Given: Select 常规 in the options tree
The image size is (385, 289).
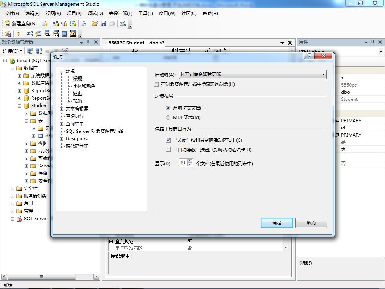Looking at the screenshot, I should coord(77,78).
